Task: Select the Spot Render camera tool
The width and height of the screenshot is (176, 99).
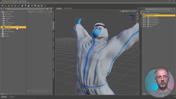Action: click(38, 5)
